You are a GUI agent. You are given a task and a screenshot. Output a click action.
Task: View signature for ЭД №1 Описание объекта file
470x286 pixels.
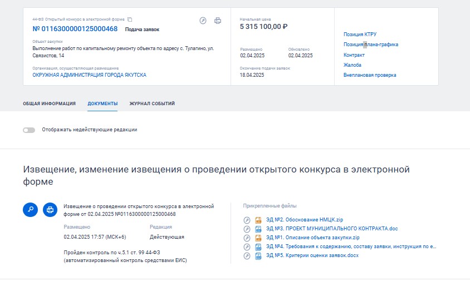point(247,238)
